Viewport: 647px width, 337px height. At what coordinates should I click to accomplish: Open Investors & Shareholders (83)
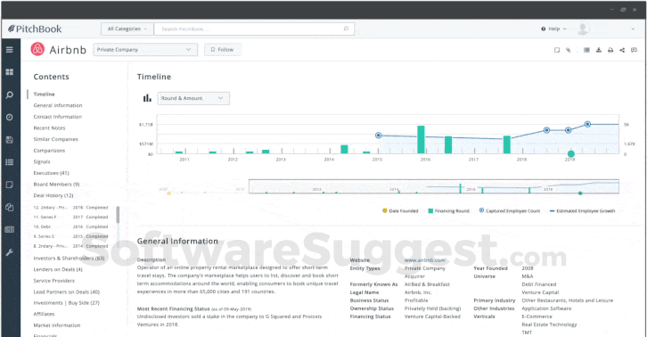click(69, 259)
